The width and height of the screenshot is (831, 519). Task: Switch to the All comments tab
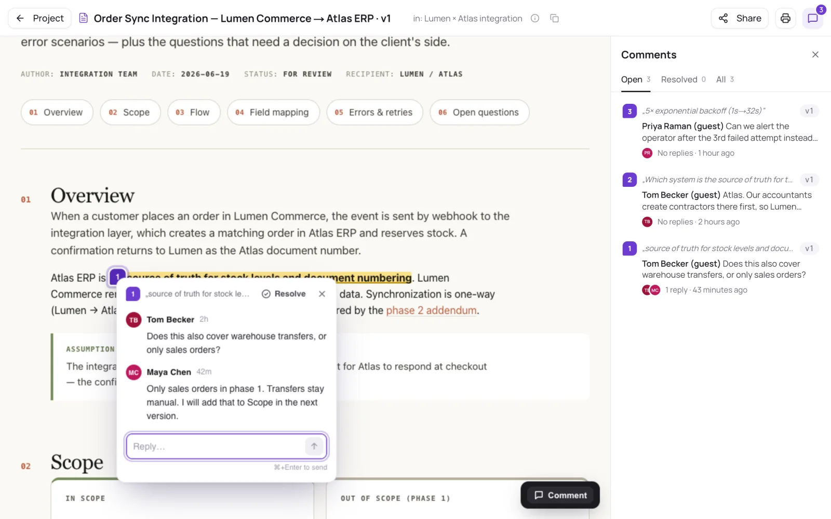coord(725,79)
